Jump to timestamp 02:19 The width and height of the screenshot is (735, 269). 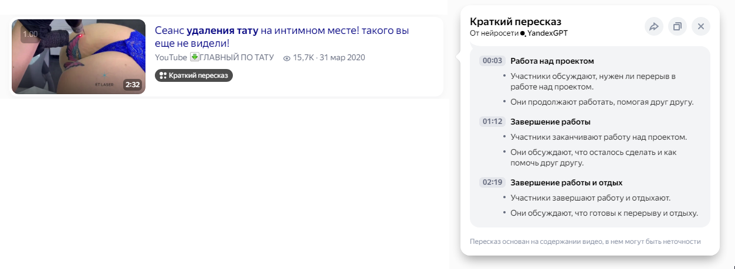(493, 182)
